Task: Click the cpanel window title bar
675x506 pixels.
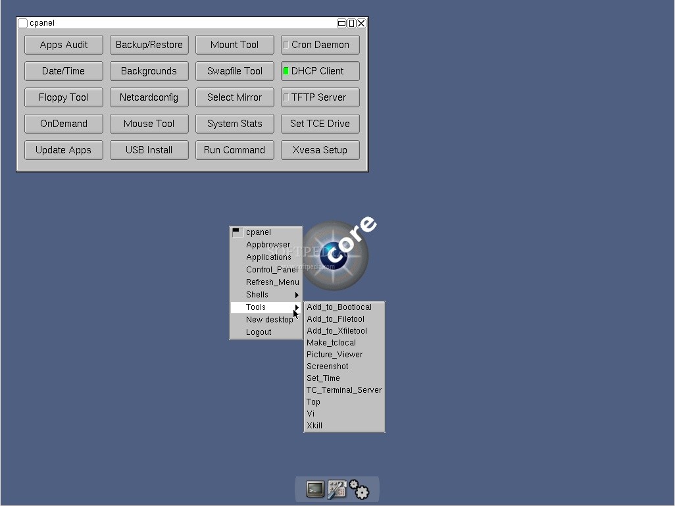Action: coord(178,23)
